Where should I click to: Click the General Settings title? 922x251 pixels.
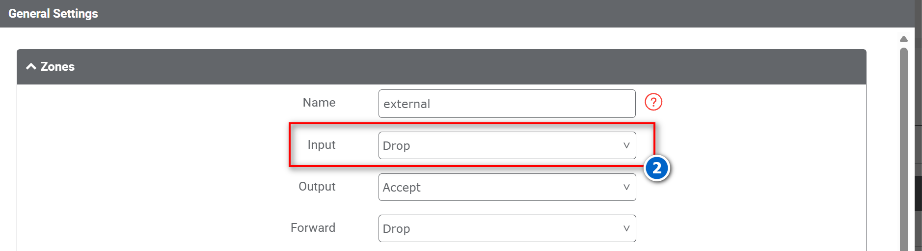[53, 14]
